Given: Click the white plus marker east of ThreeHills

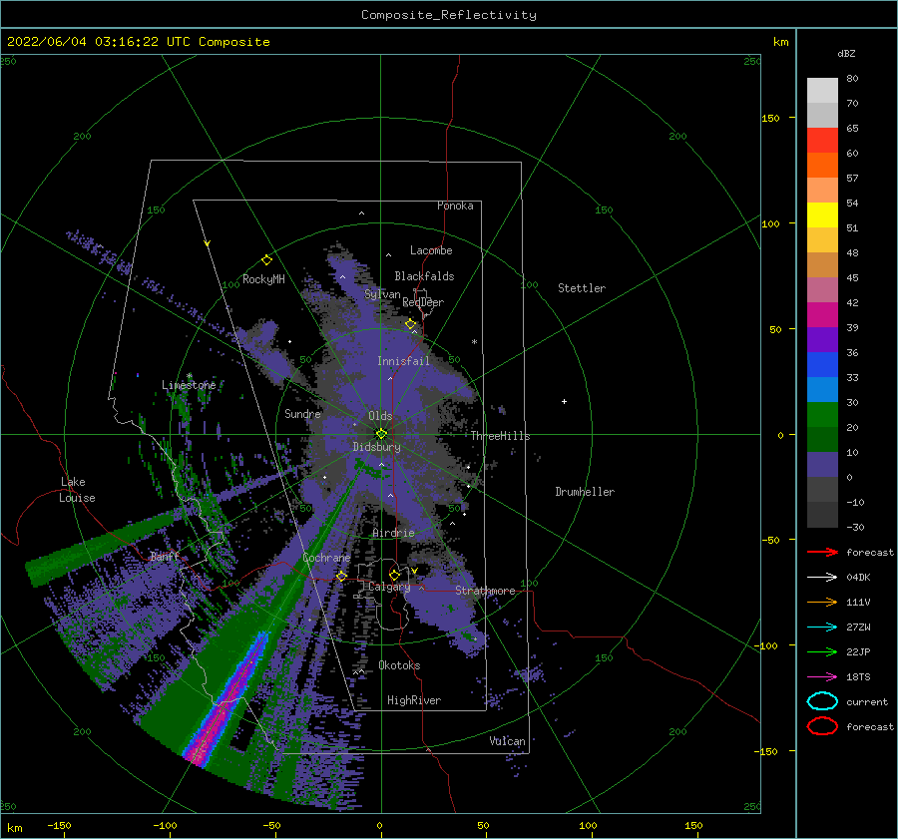Looking at the screenshot, I should (x=564, y=401).
